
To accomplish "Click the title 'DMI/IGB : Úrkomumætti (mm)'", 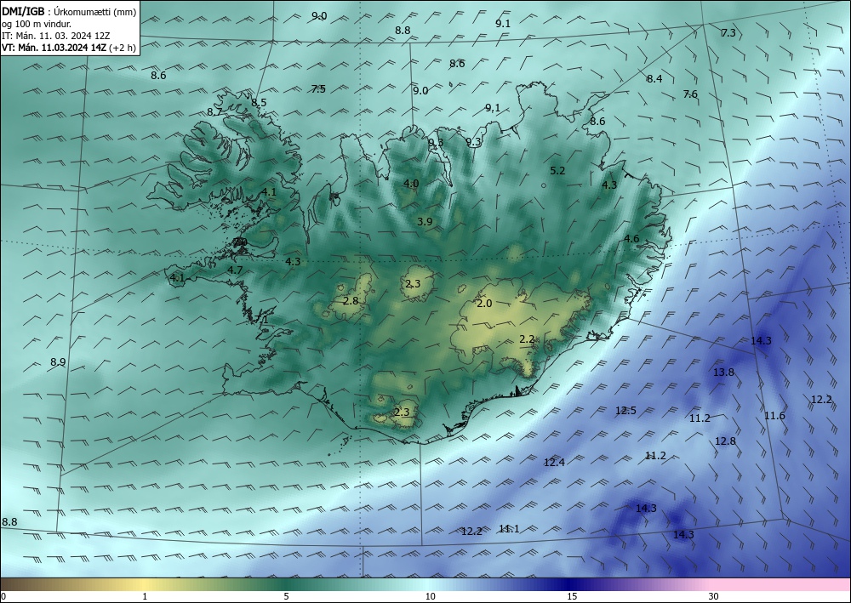I will coord(68,11).
